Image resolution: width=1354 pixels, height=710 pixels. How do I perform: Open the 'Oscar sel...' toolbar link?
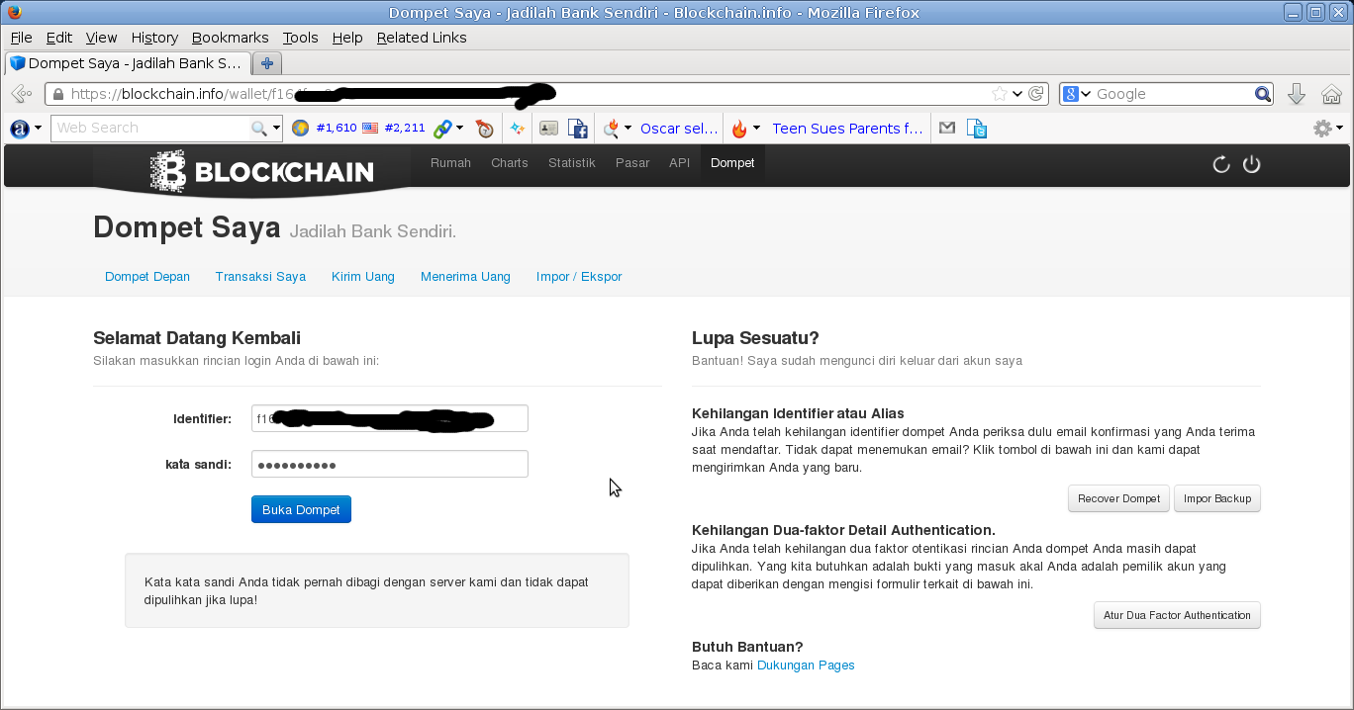(679, 129)
